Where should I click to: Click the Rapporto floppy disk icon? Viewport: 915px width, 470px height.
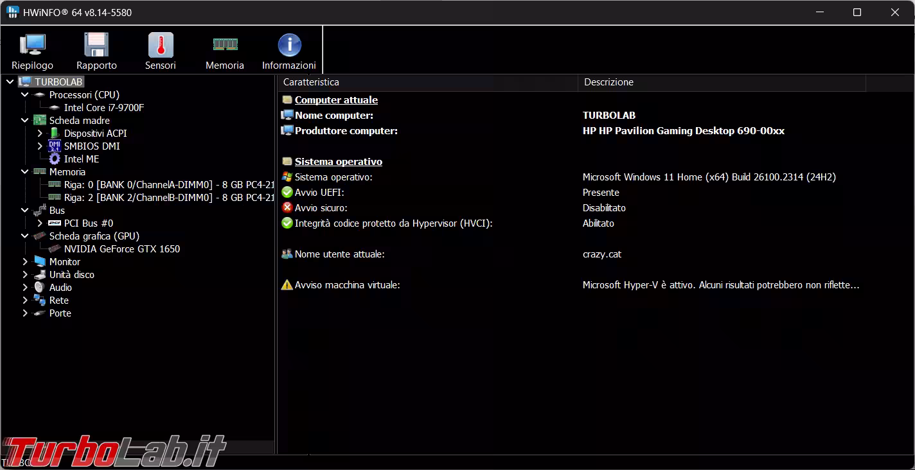point(96,45)
